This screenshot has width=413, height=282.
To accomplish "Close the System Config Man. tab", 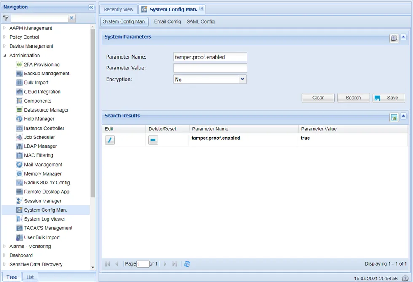I will [201, 8].
